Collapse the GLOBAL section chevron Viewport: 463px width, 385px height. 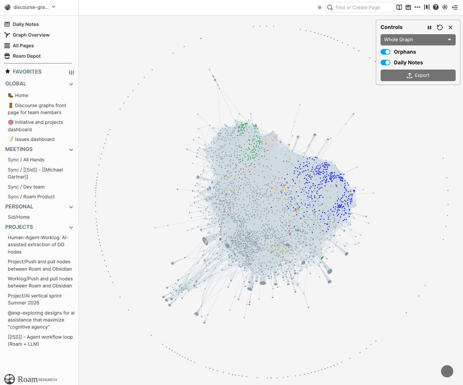pos(71,84)
